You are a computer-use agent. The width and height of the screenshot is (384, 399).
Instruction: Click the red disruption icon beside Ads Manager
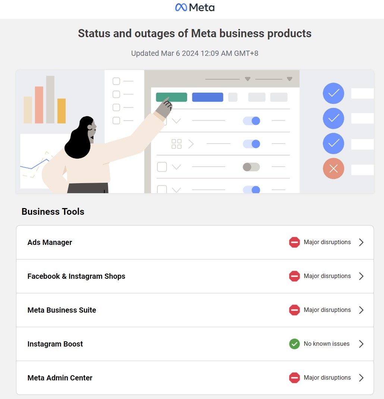[294, 242]
